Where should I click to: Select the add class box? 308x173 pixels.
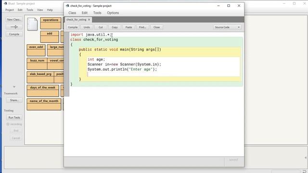[x=50, y=37]
